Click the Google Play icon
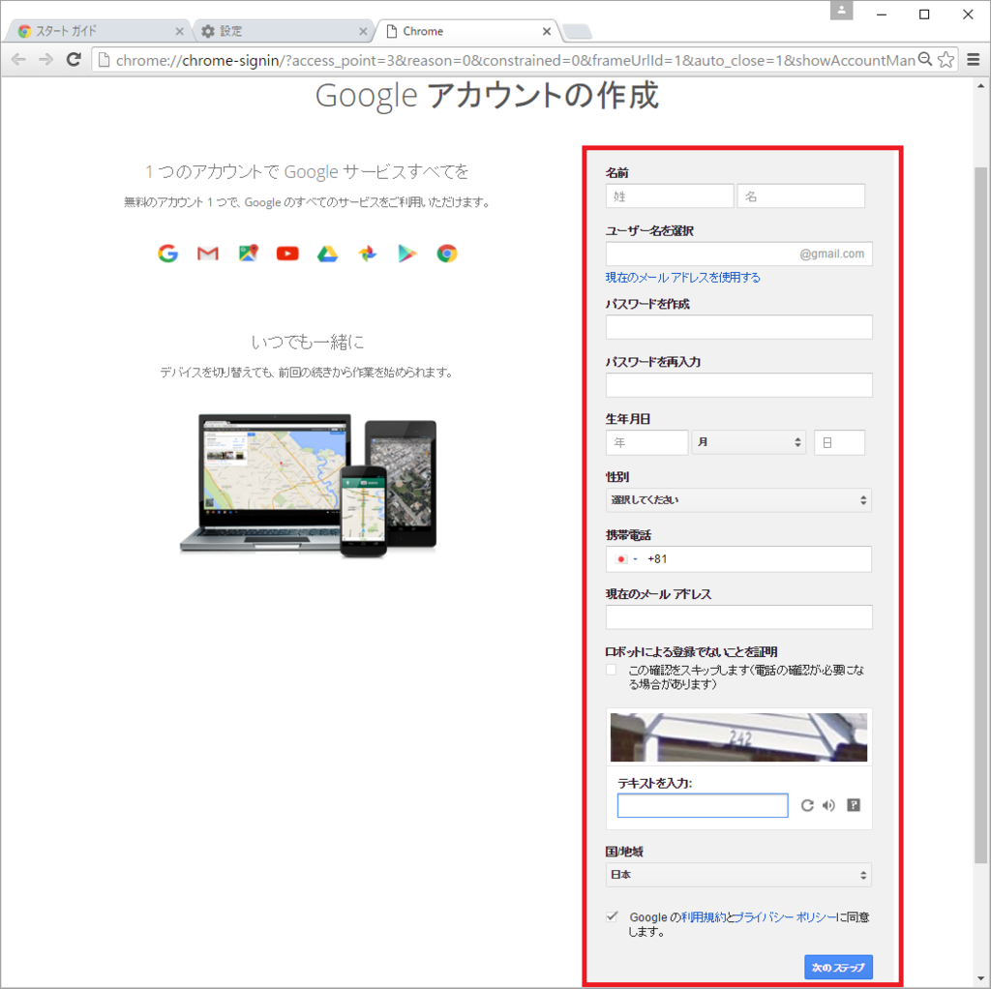 [407, 254]
